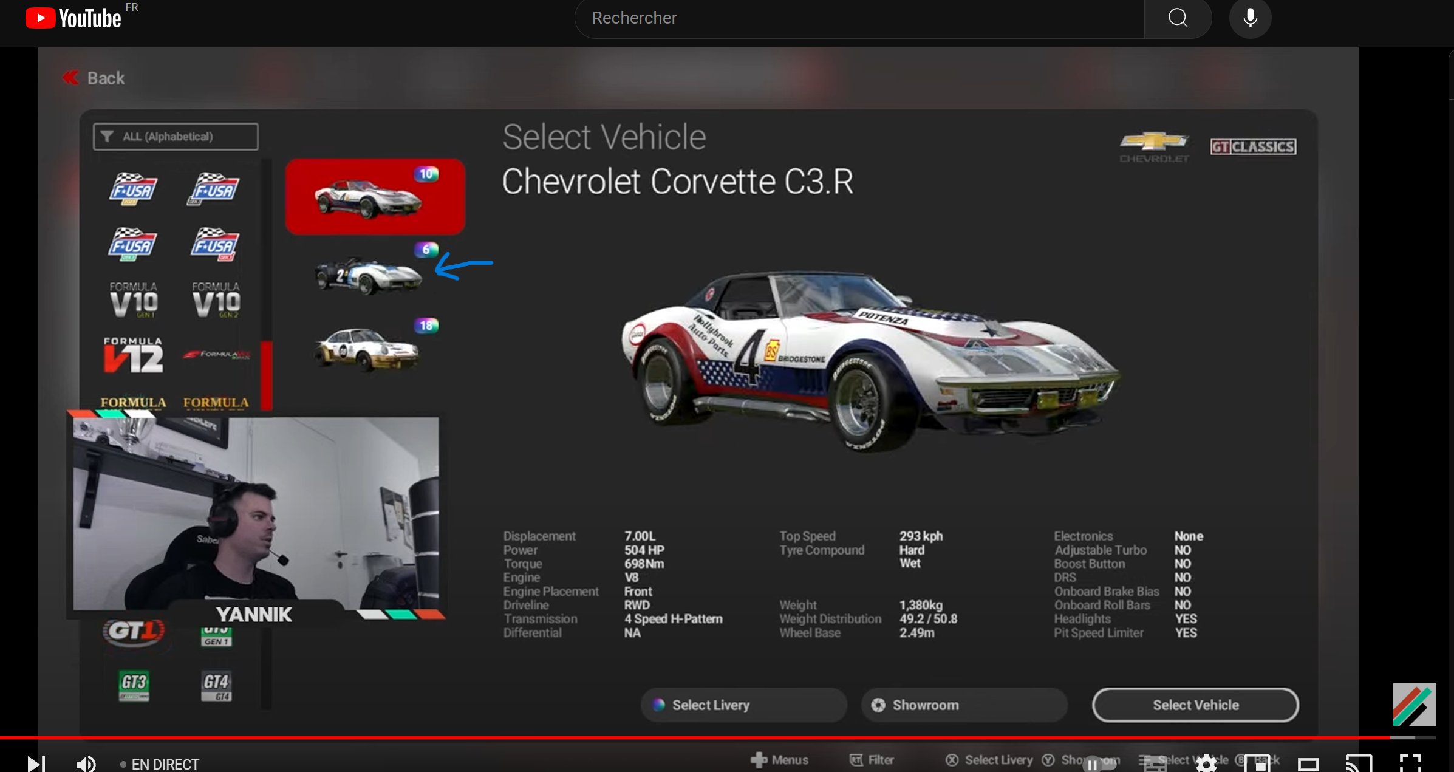Open Select Livery

tap(743, 705)
